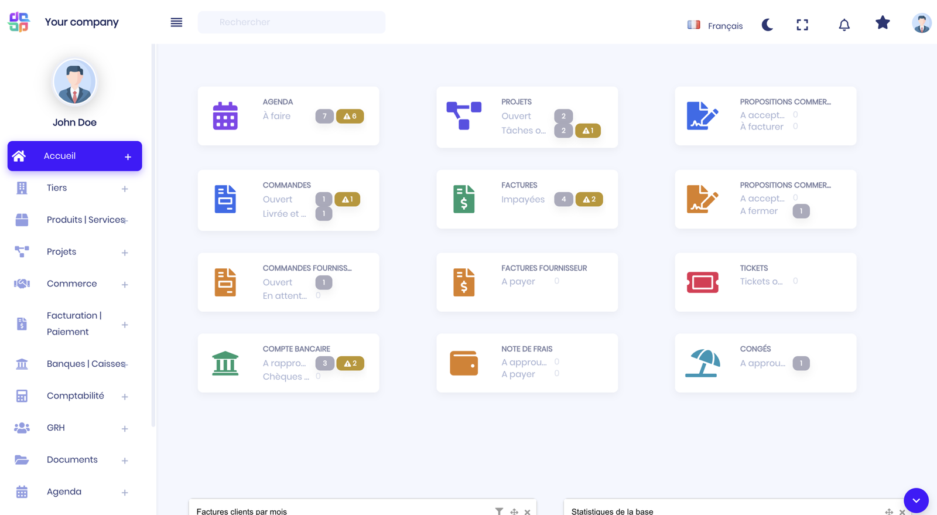Expand the Comptabilité submenu

coord(125,397)
